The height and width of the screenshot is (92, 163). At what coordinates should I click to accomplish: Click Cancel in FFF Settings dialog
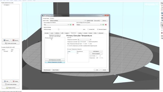[104, 70]
